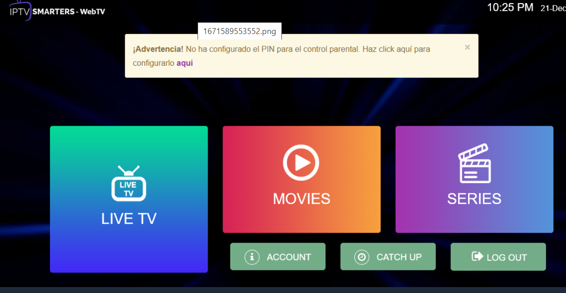The width and height of the screenshot is (566, 293).
Task: Click the television icon in Live TV tile
Action: [x=129, y=184]
